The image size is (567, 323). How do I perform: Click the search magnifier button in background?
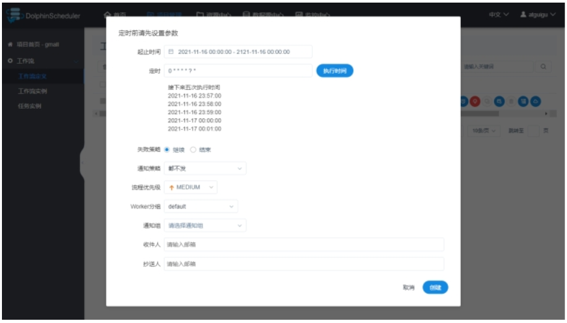pos(543,66)
